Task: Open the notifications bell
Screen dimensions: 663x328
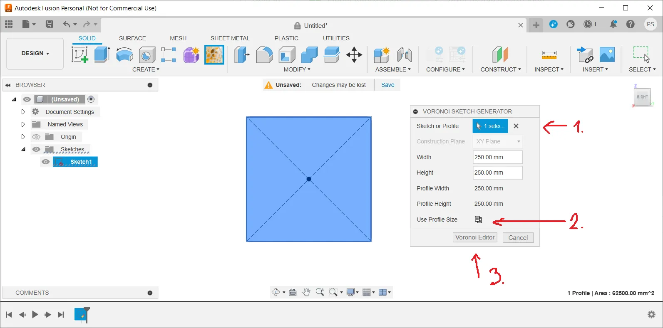Action: coord(613,24)
